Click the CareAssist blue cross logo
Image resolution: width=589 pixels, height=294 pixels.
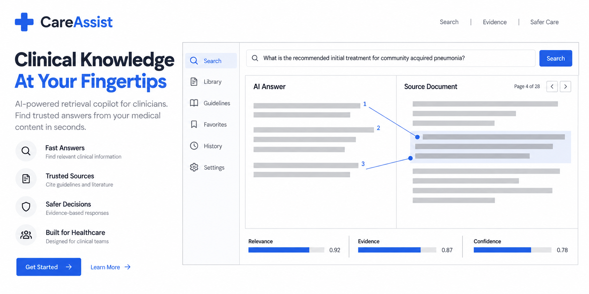[x=24, y=22]
